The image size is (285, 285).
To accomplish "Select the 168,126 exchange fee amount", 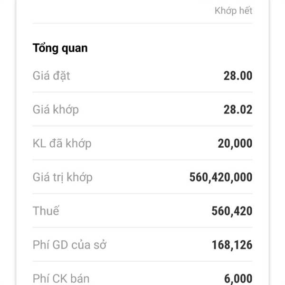I will pos(232,245).
